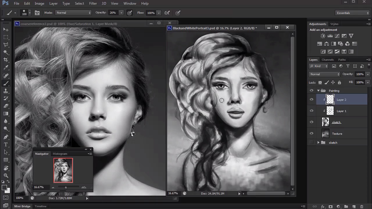The image size is (372, 209).
Task: Open the Flow value dropdown
Action: (159, 13)
